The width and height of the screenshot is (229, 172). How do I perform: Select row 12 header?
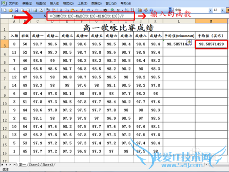click(5, 118)
